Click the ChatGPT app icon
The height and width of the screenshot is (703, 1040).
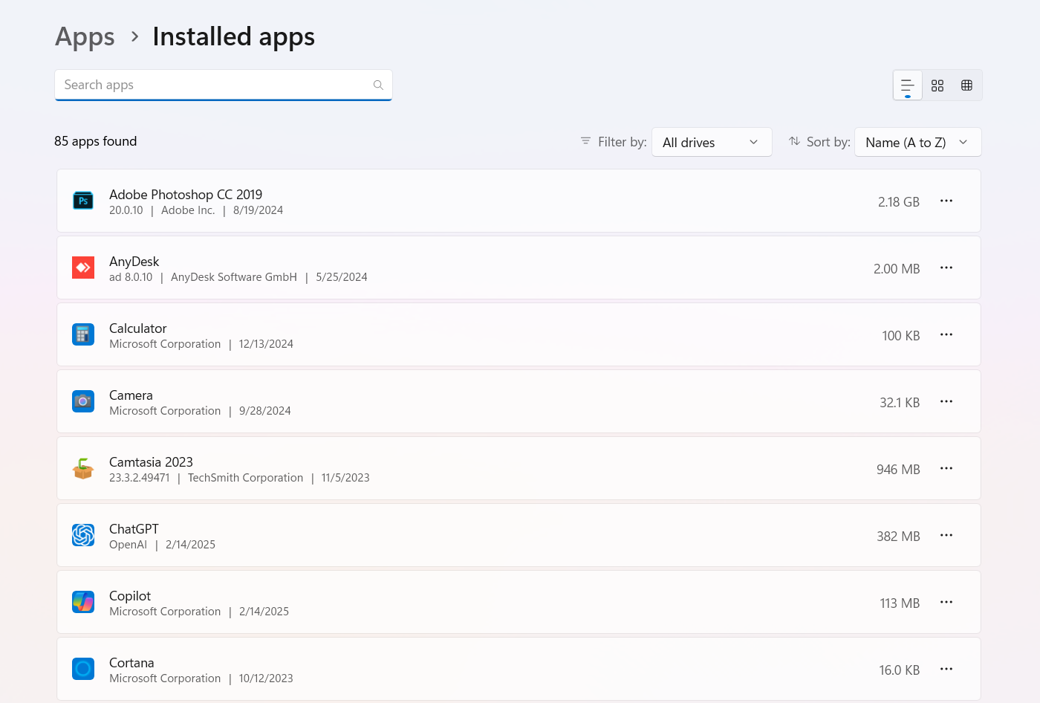tap(83, 535)
